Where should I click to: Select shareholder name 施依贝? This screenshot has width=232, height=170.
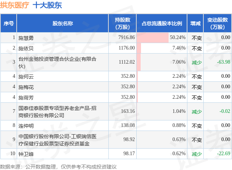(x=26, y=48)
